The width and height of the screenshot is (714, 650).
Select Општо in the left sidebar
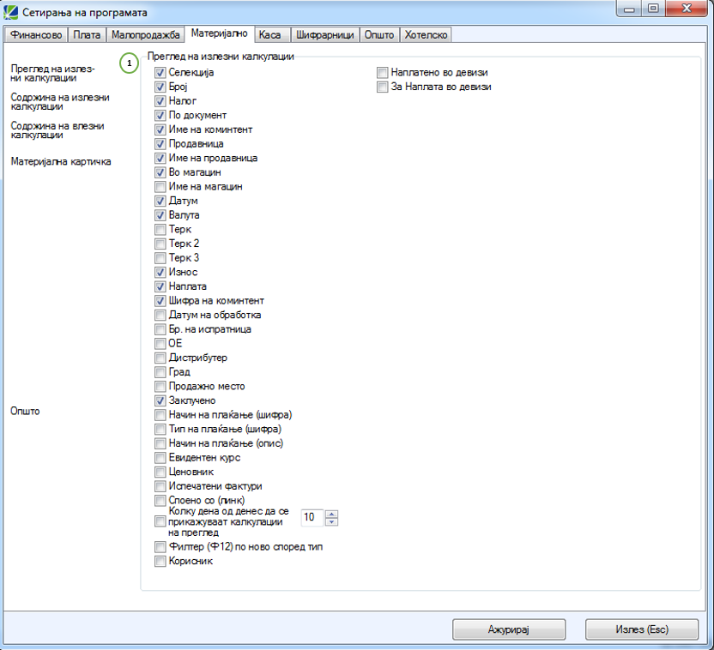point(25,411)
